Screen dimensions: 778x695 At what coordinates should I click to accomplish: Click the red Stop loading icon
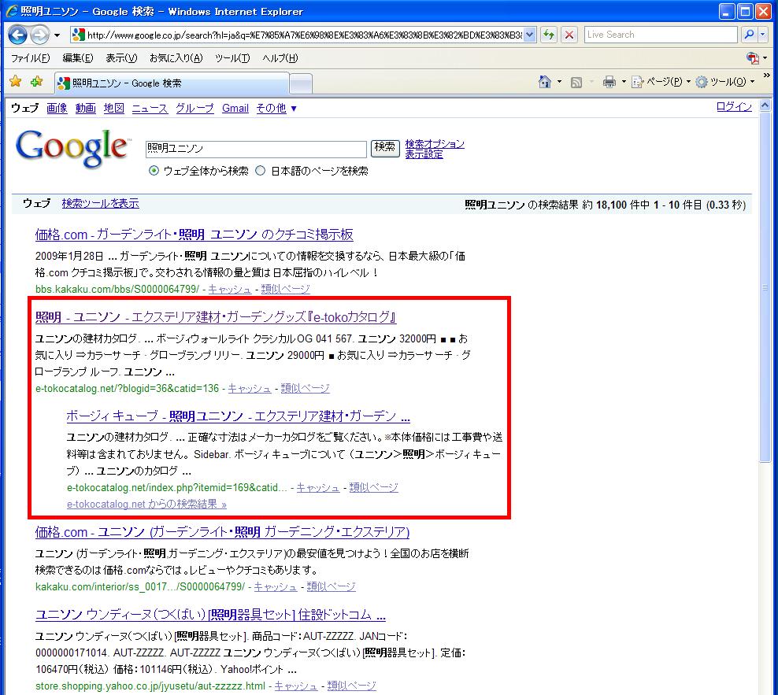[569, 35]
